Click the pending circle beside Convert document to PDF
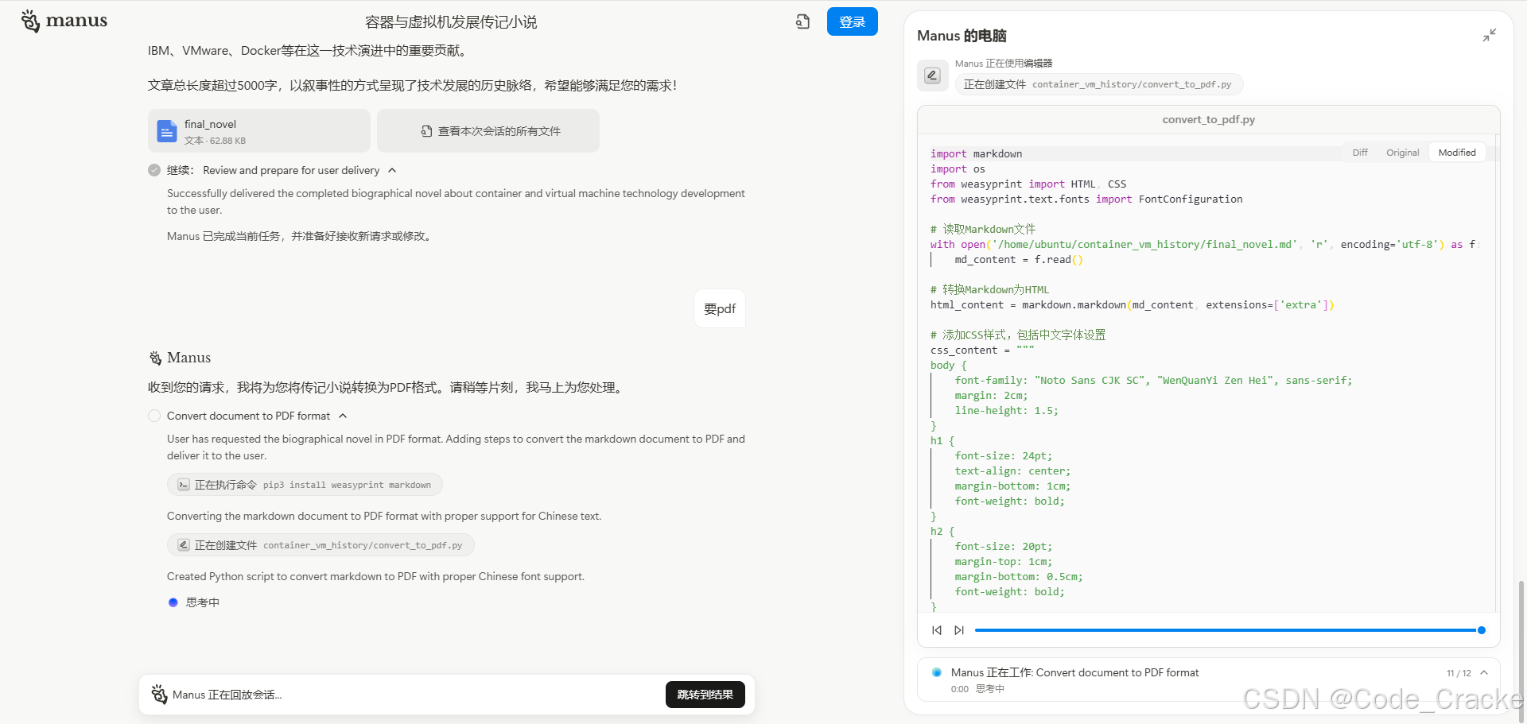Screen dimensions: 1527x724 154,416
